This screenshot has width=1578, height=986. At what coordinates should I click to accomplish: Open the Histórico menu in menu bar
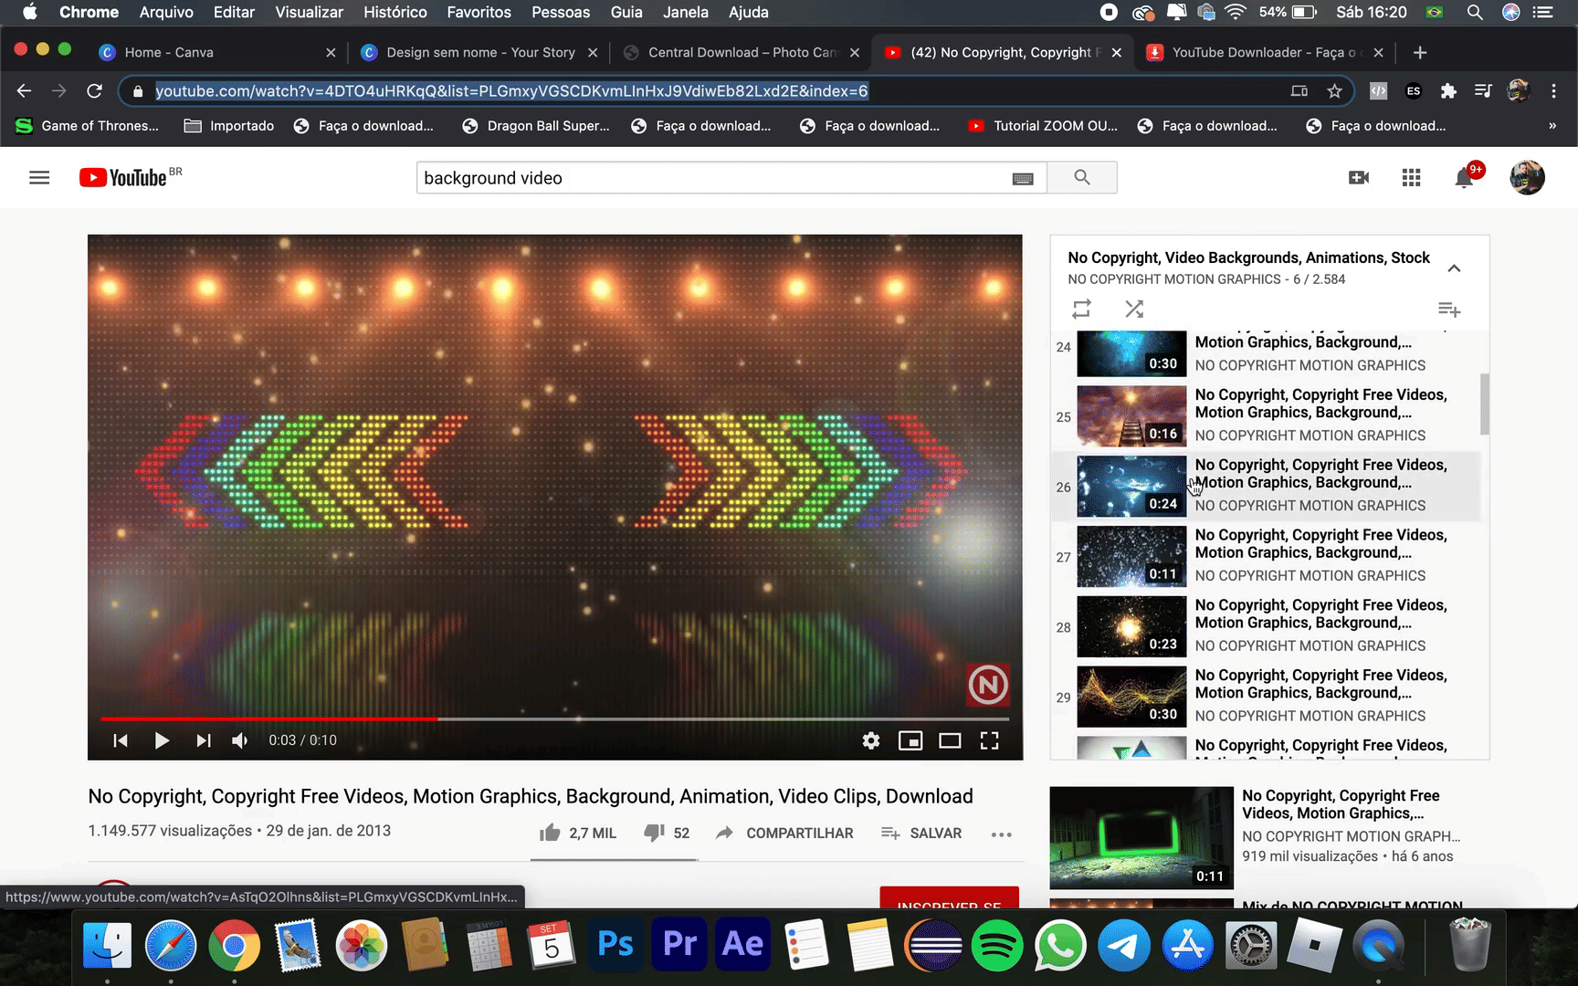tap(394, 13)
